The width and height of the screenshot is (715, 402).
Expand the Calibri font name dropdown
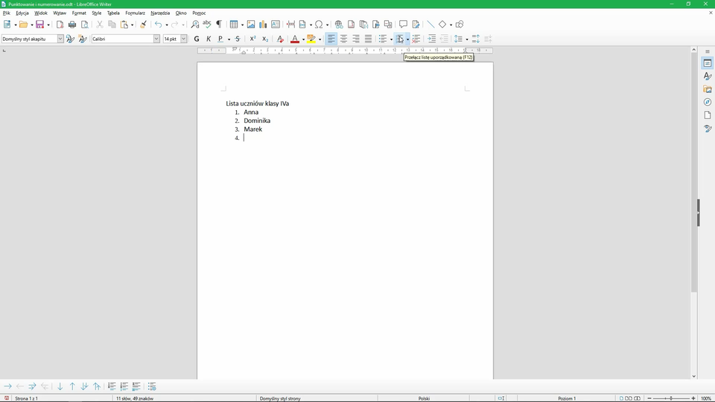(156, 39)
